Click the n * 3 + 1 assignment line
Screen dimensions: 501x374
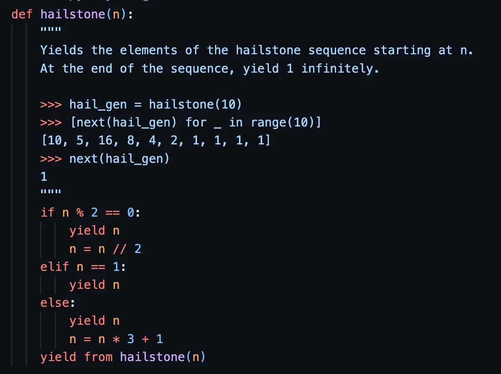(x=116, y=339)
